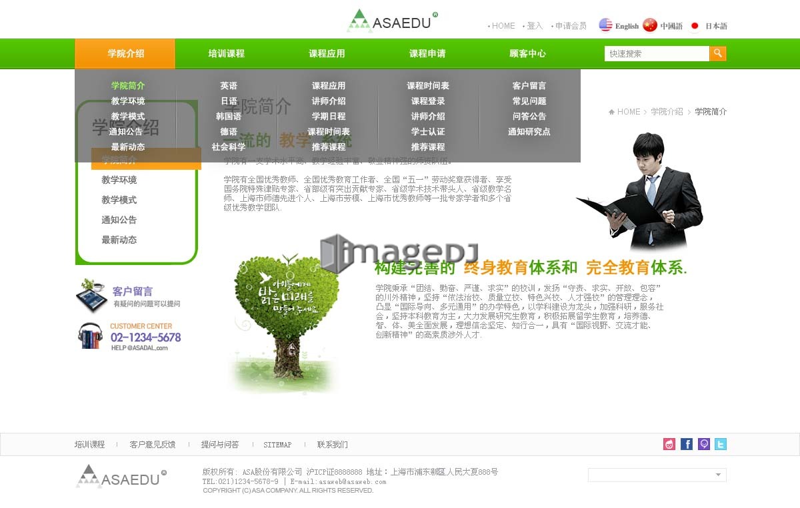Click the ASAEDU logo in the page header

tap(392, 21)
